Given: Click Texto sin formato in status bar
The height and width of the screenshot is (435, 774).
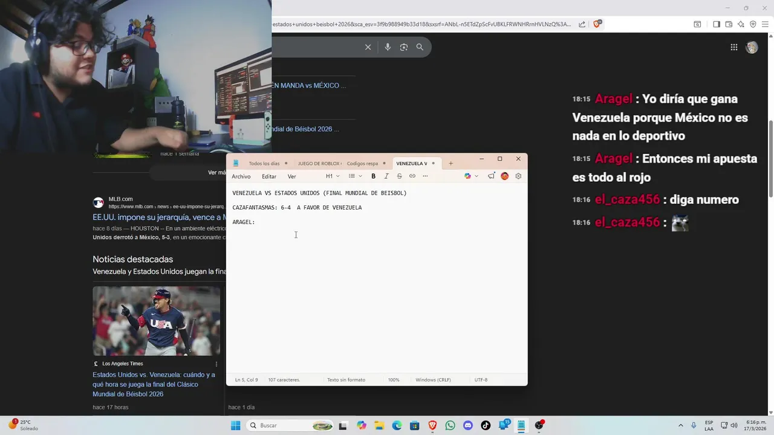Looking at the screenshot, I should click(x=346, y=380).
